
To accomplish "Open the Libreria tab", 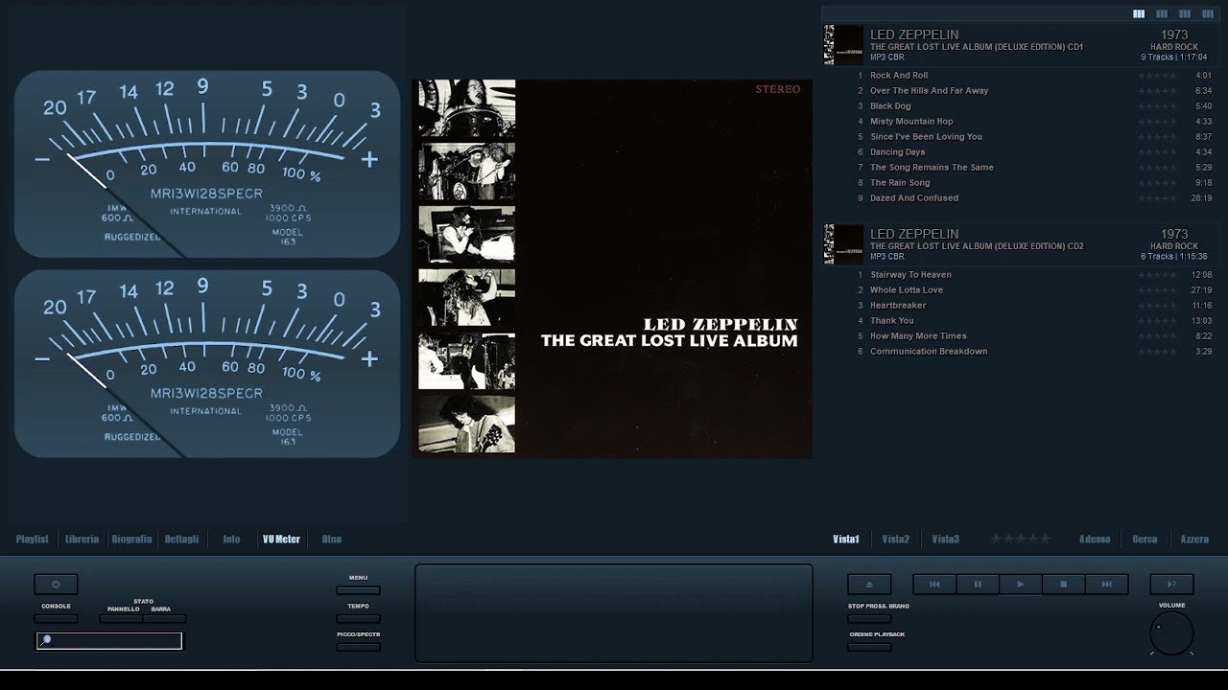I will pyautogui.click(x=82, y=540).
